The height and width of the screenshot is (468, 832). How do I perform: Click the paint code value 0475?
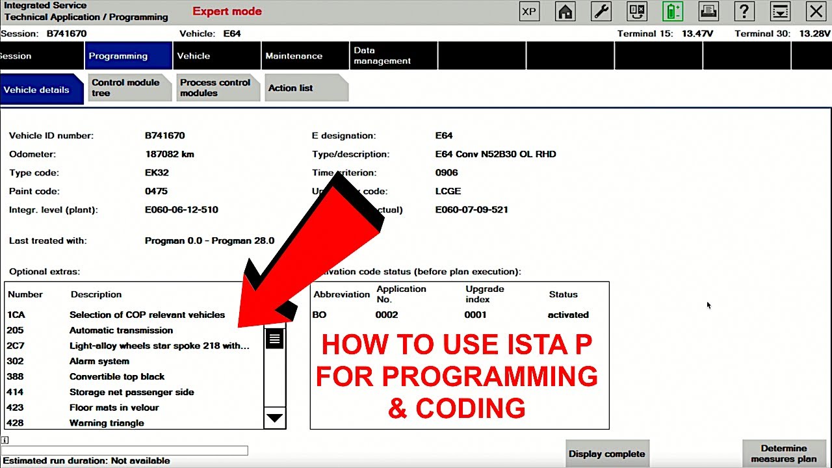156,191
